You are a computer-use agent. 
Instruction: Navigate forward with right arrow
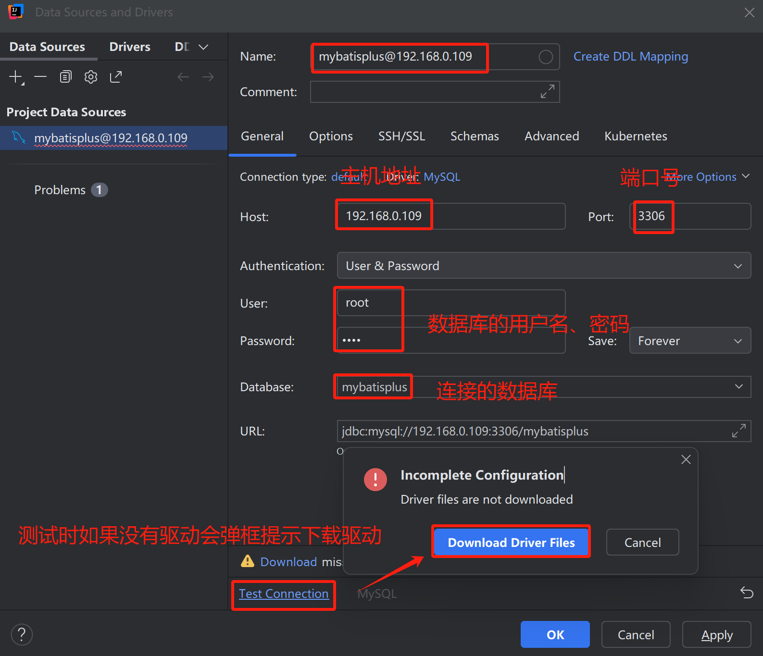click(208, 77)
